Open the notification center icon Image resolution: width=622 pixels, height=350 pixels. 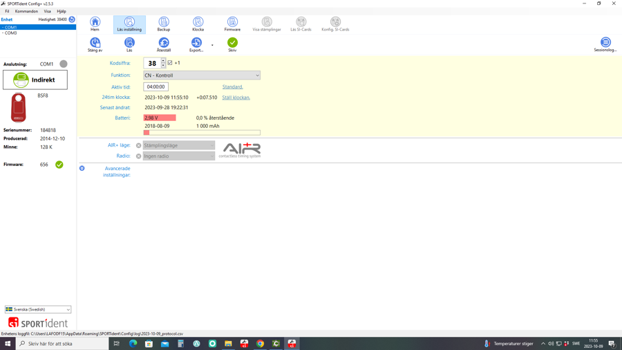(x=612, y=344)
